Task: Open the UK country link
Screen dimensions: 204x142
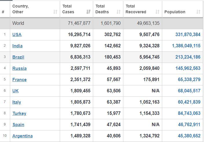Action: point(15,91)
